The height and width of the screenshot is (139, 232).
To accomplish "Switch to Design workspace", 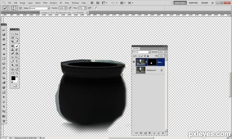I will [205, 3].
